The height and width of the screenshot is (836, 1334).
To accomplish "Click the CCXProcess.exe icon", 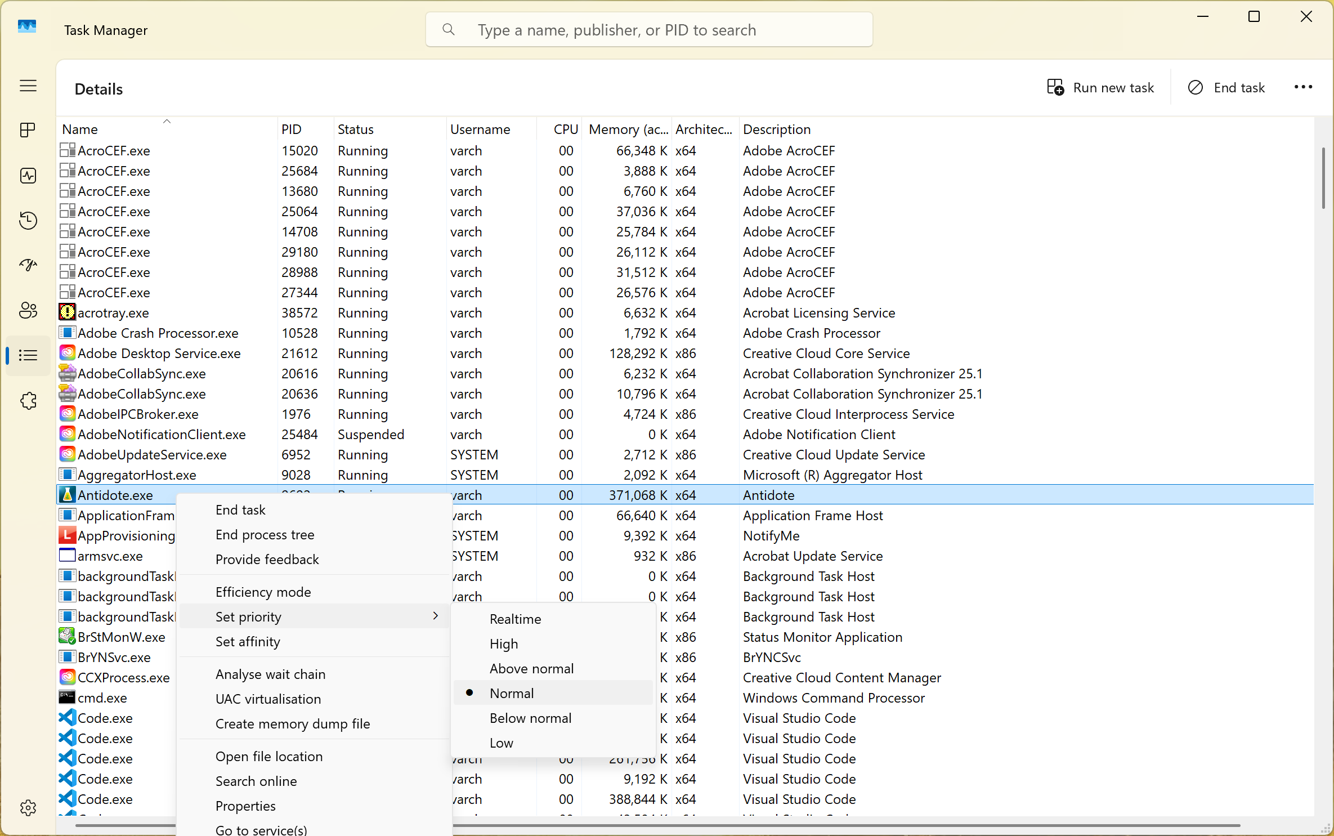I will 67,677.
